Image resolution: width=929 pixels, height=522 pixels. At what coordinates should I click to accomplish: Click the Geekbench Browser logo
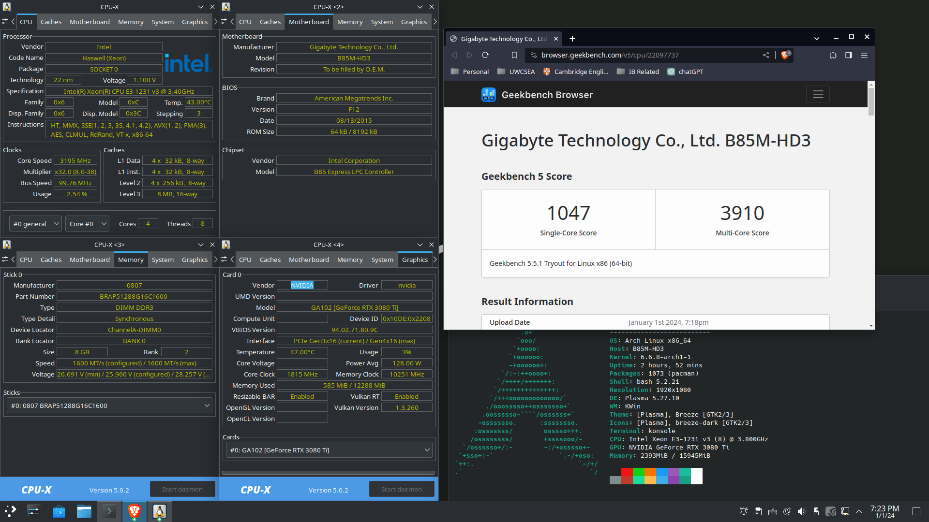(x=537, y=95)
